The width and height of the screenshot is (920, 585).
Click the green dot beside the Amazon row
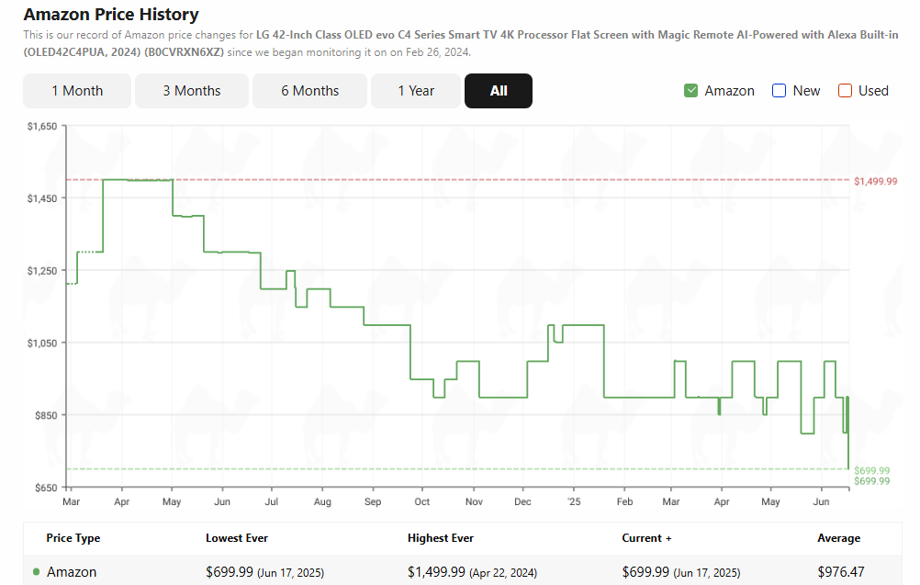(37, 572)
